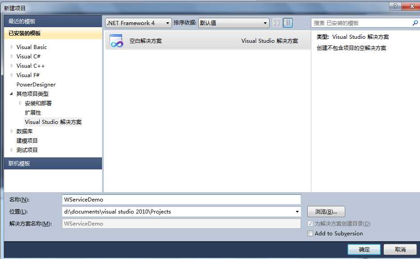The width and height of the screenshot is (420, 259).
Task: Expand the 数据库 node
Action: [12, 131]
